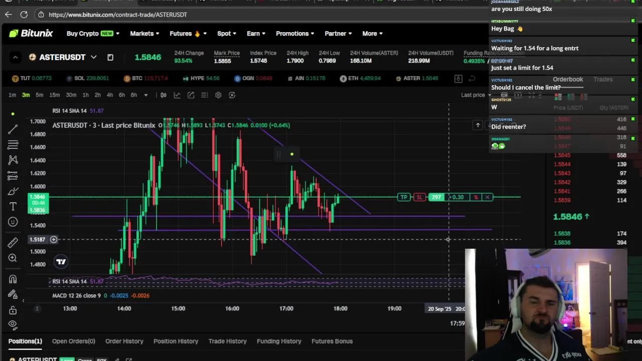
Task: Click the SOL ticker in watch strip
Action: (x=87, y=78)
